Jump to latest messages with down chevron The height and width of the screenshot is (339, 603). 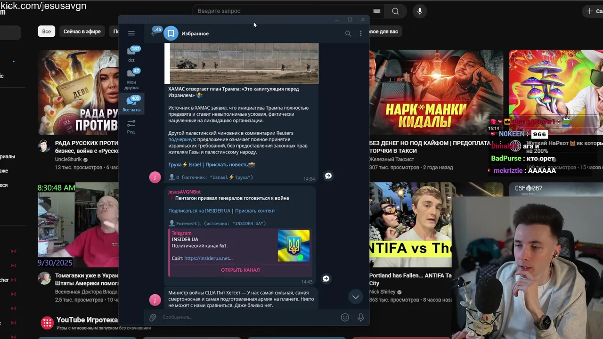(356, 297)
